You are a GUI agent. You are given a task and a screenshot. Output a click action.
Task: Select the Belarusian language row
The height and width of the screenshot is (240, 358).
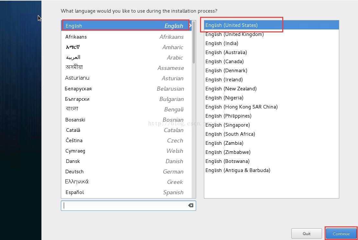point(127,89)
